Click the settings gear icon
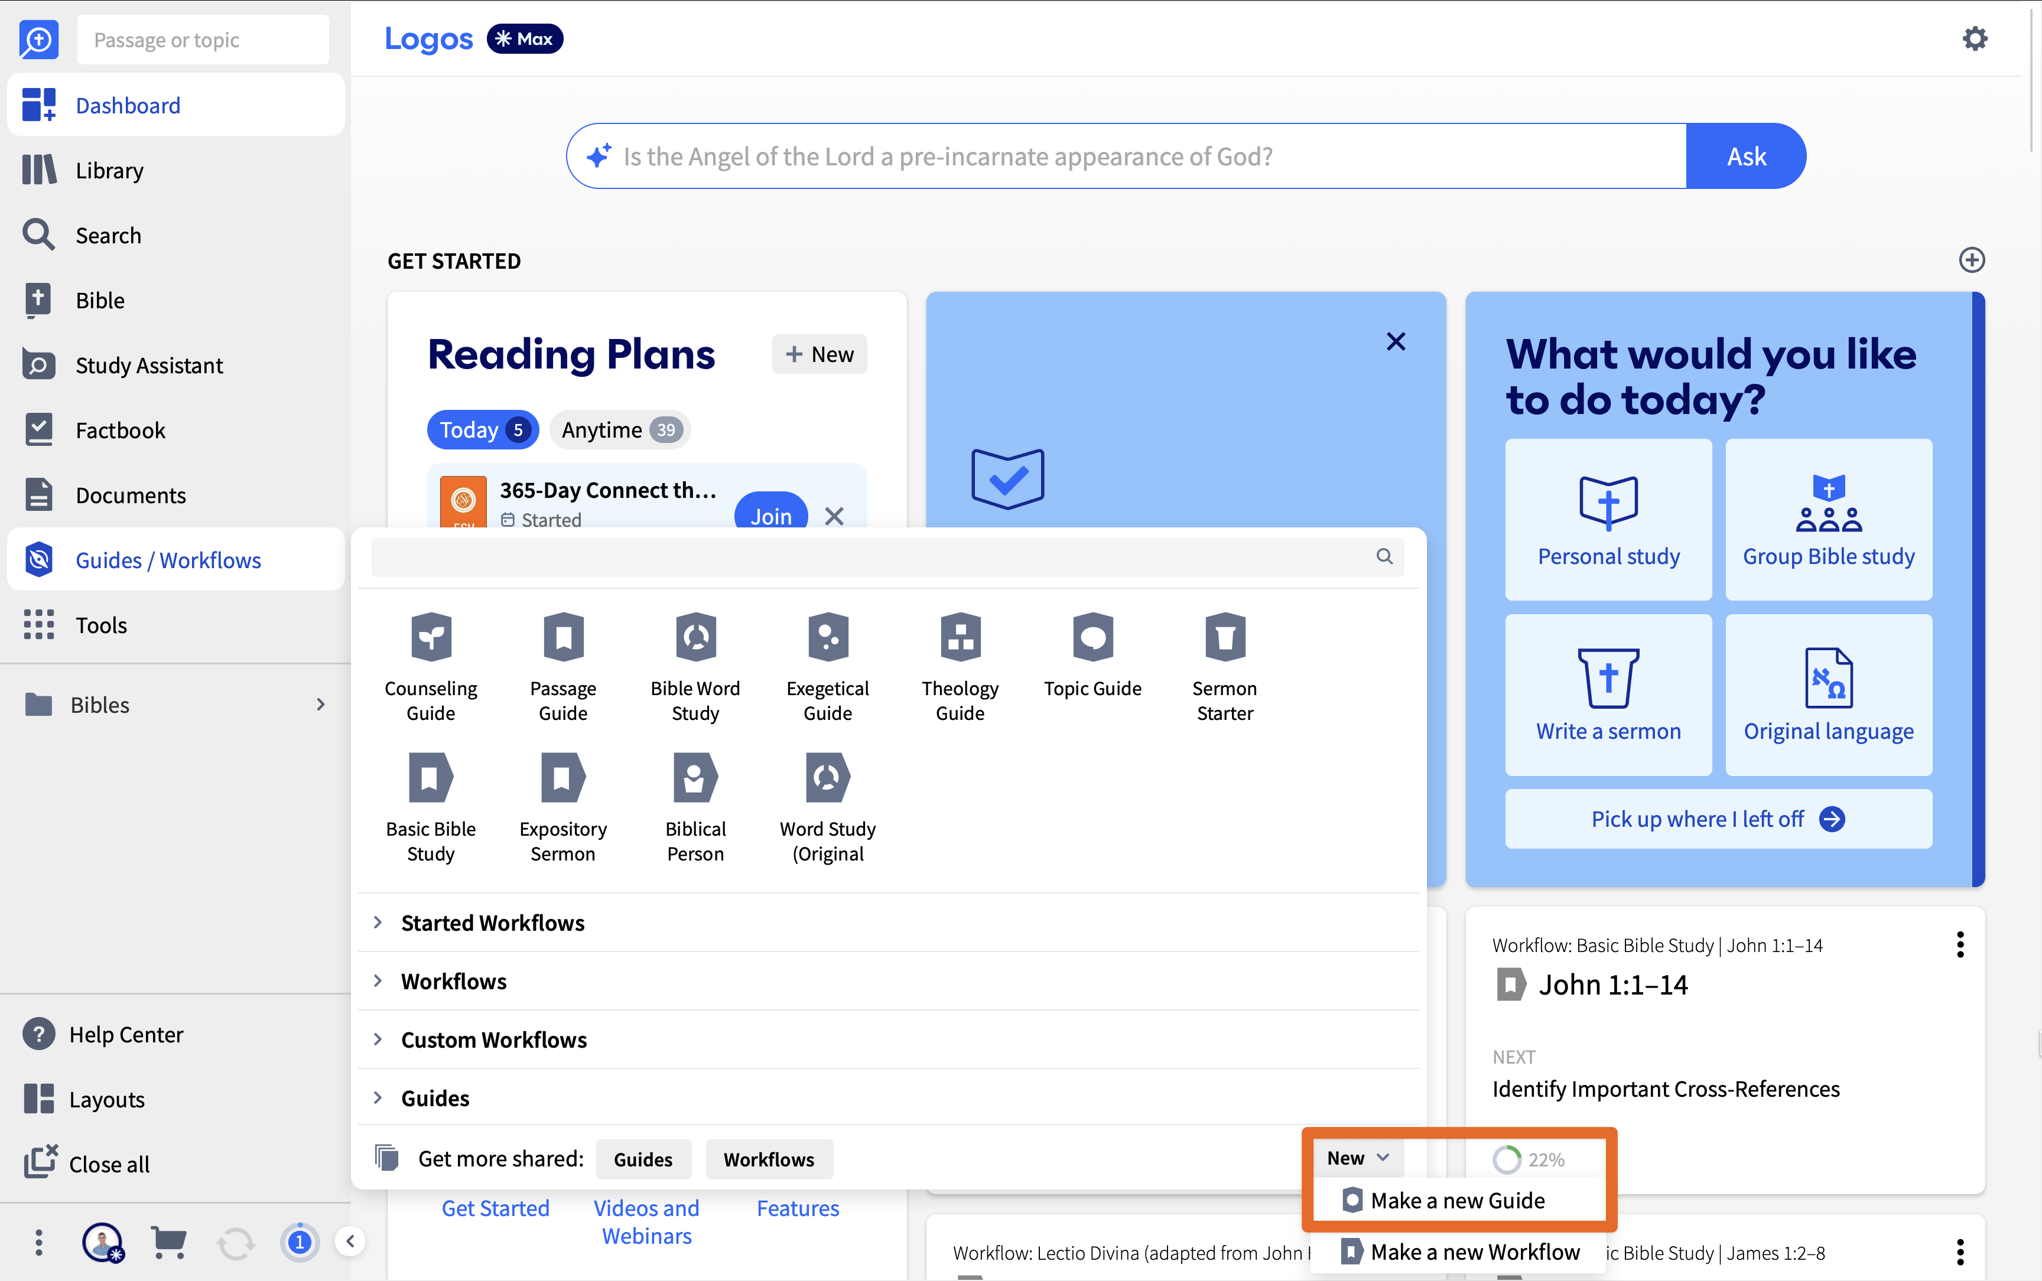The image size is (2042, 1281). pos(1974,39)
